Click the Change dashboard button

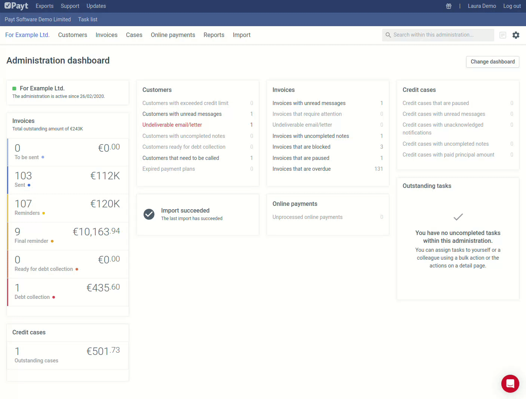493,62
